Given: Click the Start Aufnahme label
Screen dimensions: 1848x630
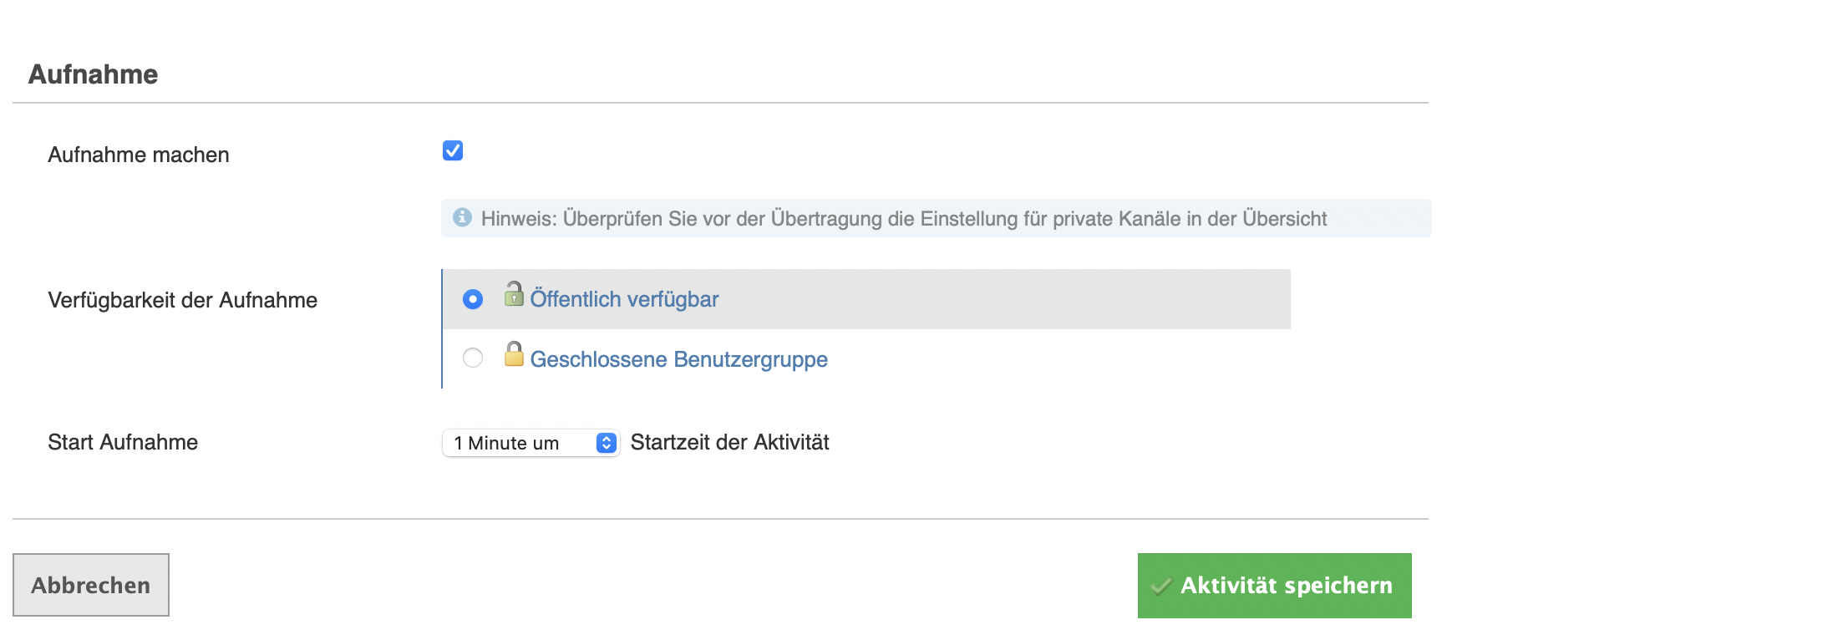Looking at the screenshot, I should 123,442.
